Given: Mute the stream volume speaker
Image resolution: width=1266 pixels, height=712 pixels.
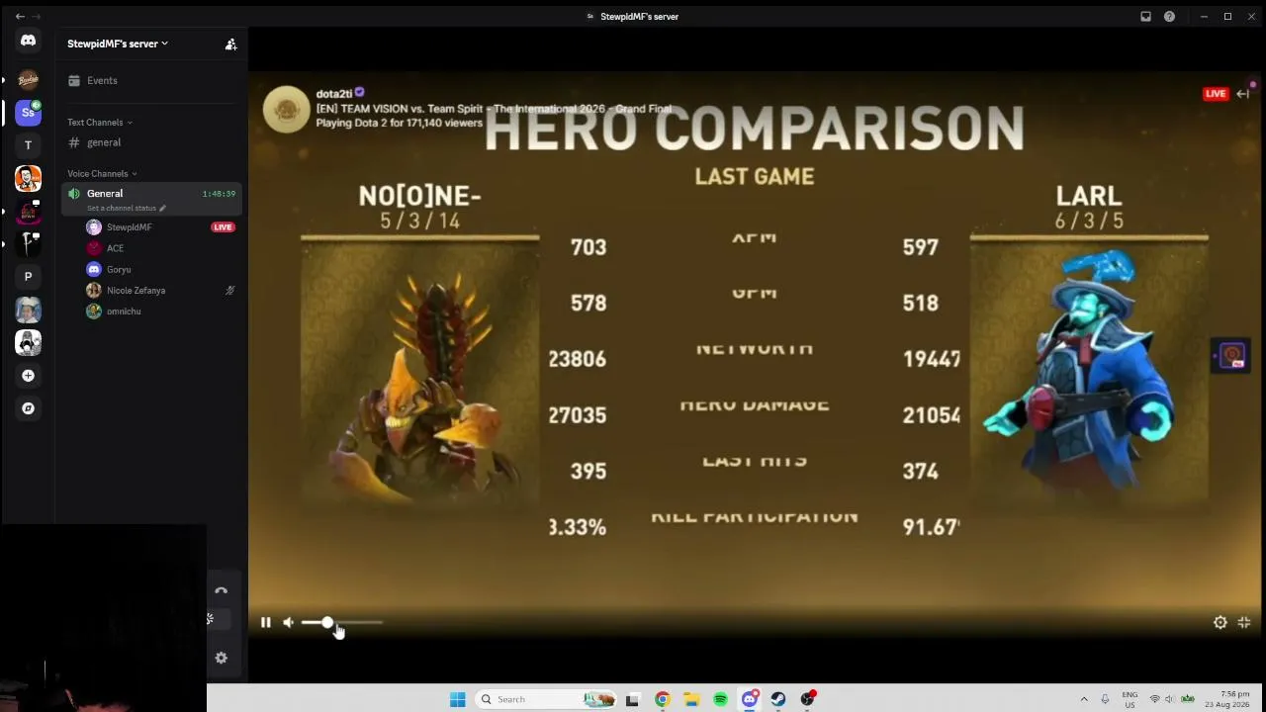Looking at the screenshot, I should (x=288, y=622).
